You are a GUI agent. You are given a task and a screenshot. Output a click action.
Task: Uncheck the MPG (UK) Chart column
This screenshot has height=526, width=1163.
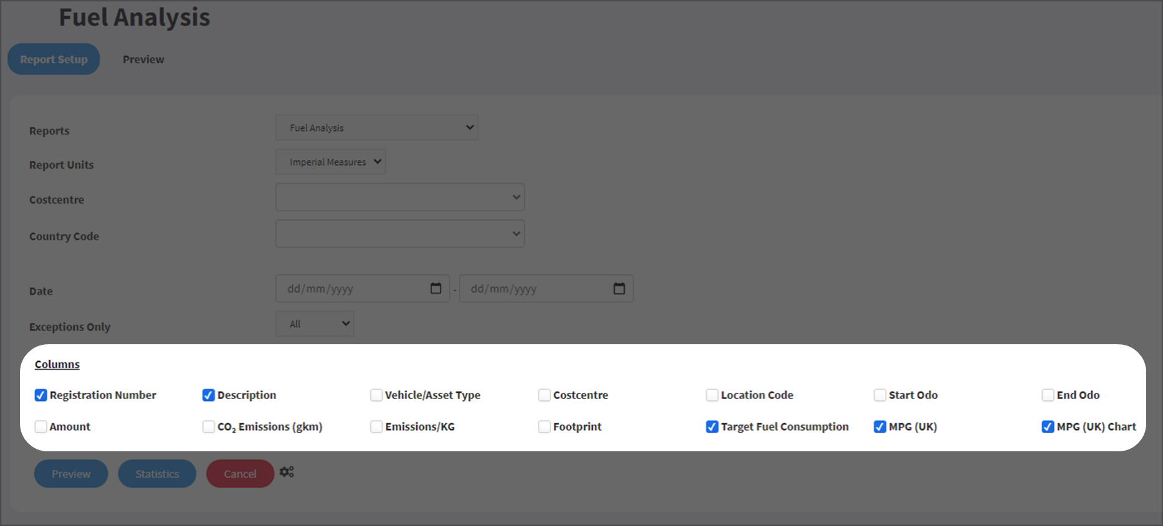pos(1048,426)
